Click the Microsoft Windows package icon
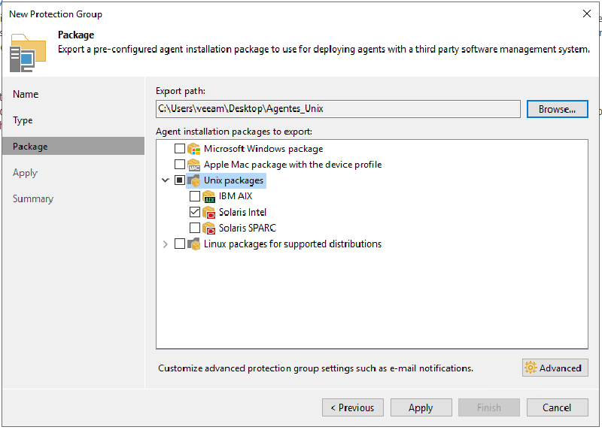 point(194,148)
